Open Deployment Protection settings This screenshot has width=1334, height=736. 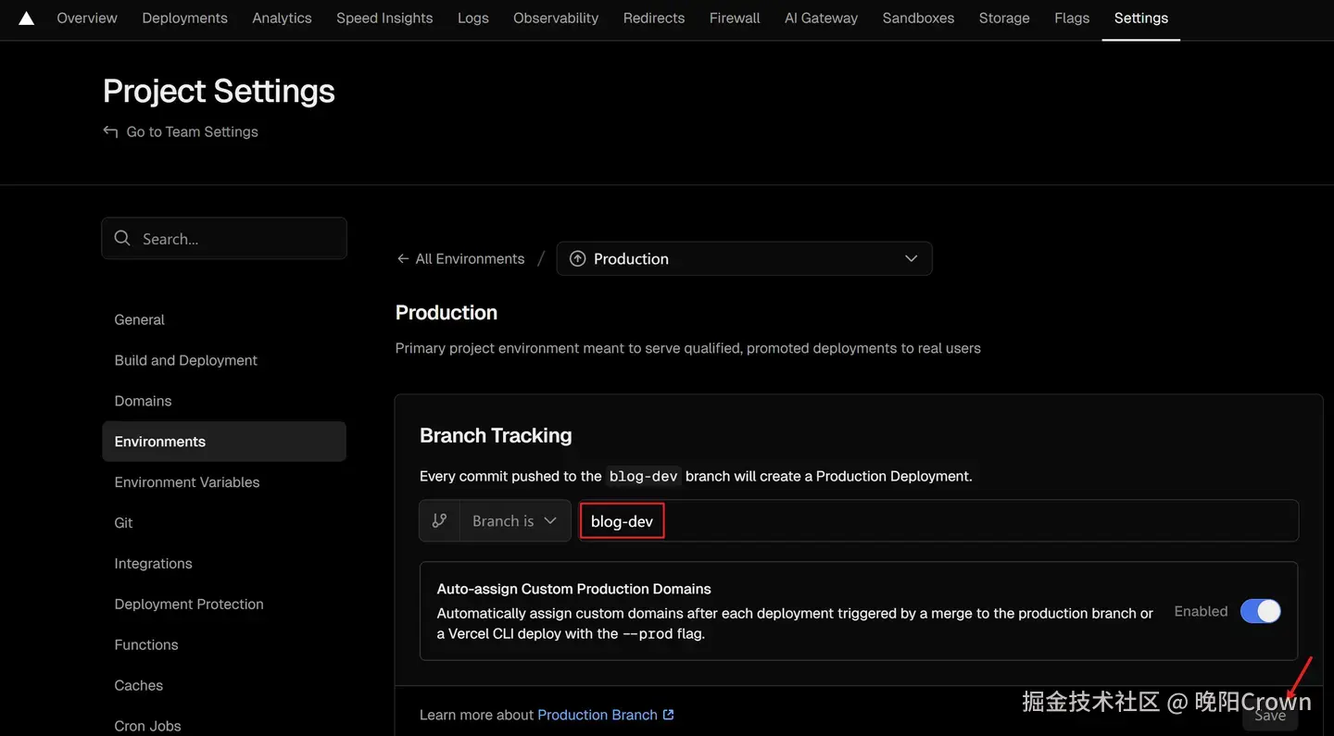pyautogui.click(x=189, y=605)
